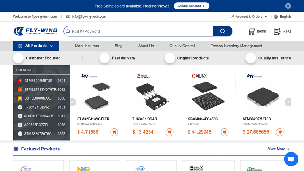Click the previous carousel arrow
Viewport: 304px width, 171px height.
pyautogui.click(x=73, y=102)
